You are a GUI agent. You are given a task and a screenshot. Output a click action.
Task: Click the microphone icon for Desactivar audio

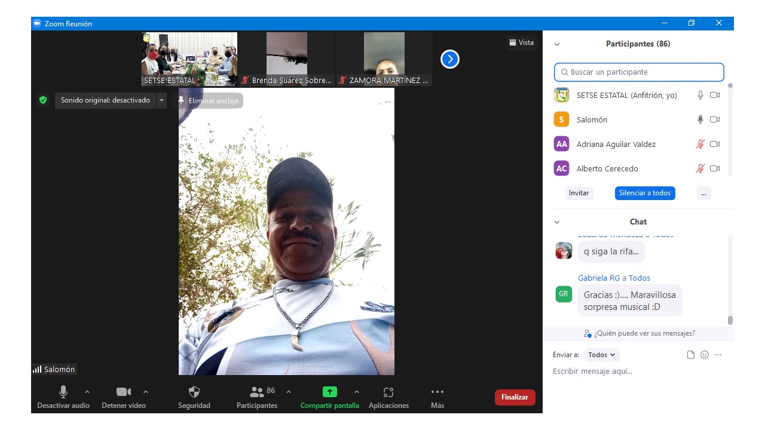[x=63, y=392]
